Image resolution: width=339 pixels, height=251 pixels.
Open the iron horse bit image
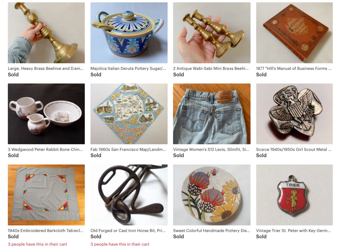[x=129, y=195]
